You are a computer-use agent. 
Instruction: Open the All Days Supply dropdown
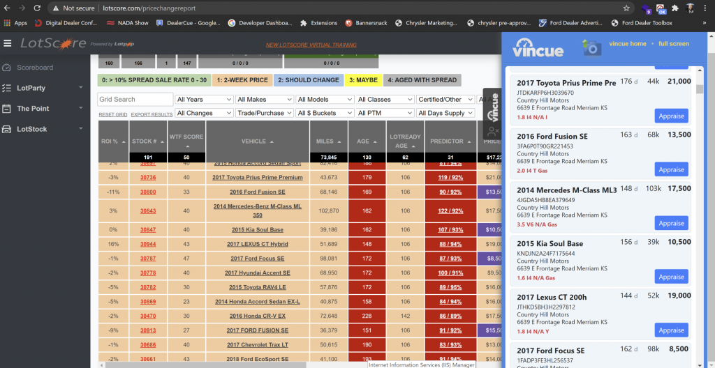coord(445,113)
